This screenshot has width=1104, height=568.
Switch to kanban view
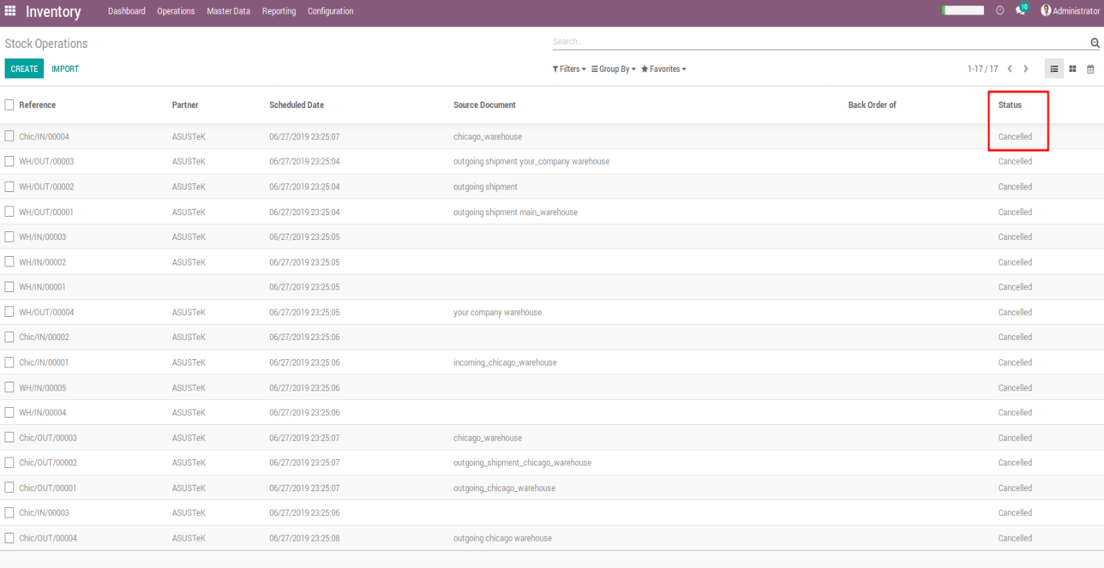coord(1072,69)
